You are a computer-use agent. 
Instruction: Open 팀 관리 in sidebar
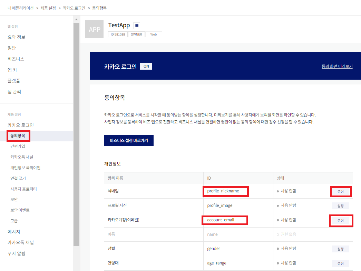(x=14, y=92)
